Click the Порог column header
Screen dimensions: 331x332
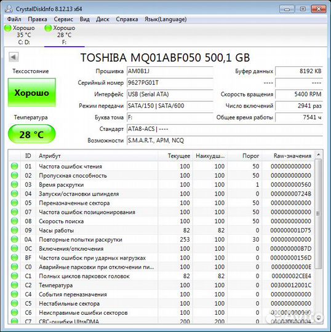[x=244, y=156]
